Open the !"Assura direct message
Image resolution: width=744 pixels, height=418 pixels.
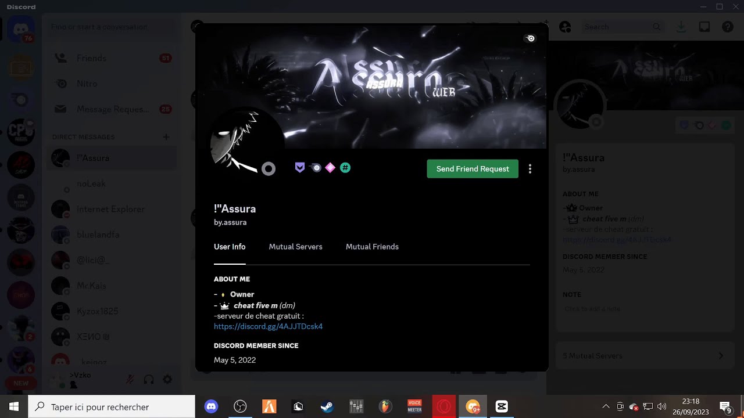pos(110,158)
